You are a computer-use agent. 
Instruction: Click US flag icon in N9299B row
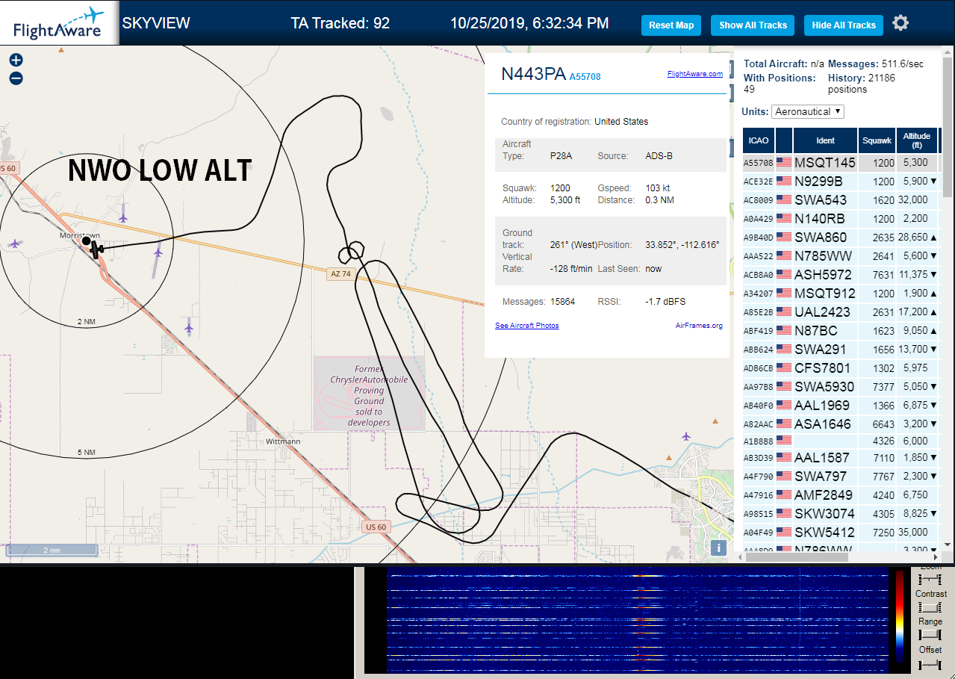pos(784,181)
